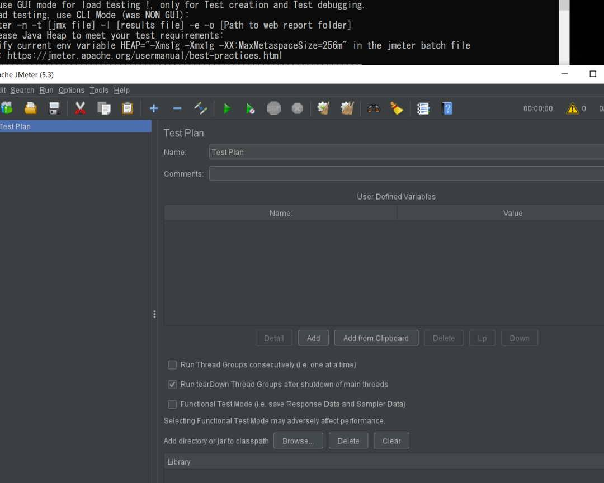
Task: Expand all tree nodes with plus icon
Action: coord(154,108)
